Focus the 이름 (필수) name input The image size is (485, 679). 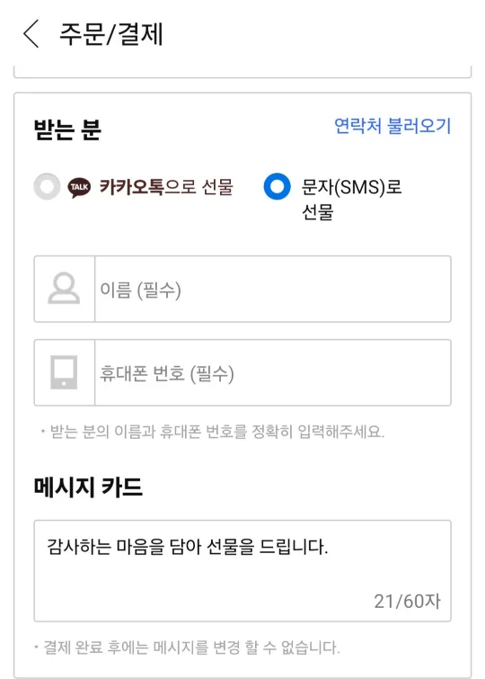(x=272, y=289)
